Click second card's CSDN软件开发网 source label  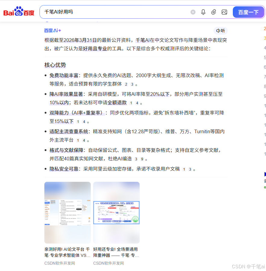[109, 263]
